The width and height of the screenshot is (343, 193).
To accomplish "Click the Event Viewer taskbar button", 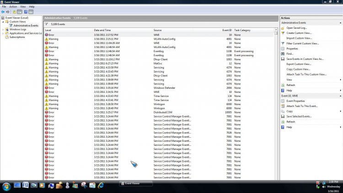I will point(136,183).
